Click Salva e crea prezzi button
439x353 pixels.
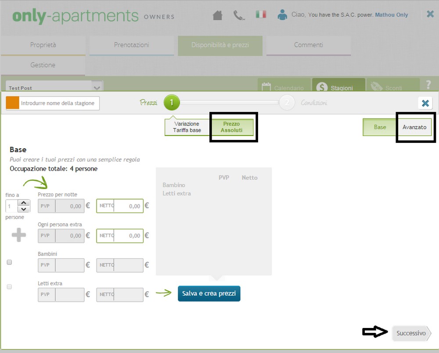coord(209,293)
